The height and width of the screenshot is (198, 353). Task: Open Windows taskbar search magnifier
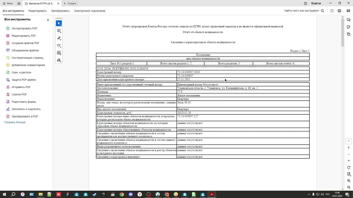(x=13, y=194)
